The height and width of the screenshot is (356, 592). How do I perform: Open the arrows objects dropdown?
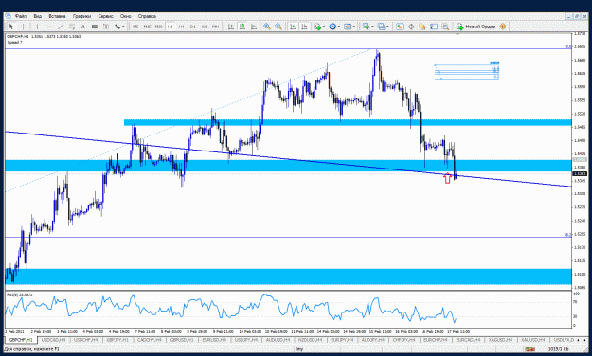click(x=119, y=27)
